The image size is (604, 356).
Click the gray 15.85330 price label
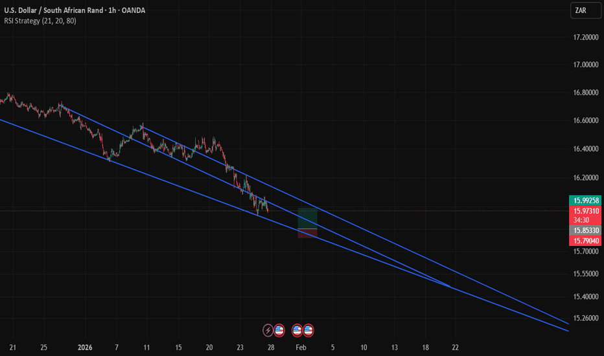[x=585, y=230]
